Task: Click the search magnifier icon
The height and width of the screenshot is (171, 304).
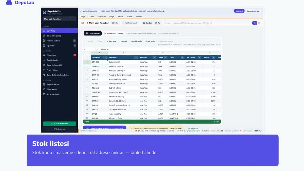Action: 165,23
